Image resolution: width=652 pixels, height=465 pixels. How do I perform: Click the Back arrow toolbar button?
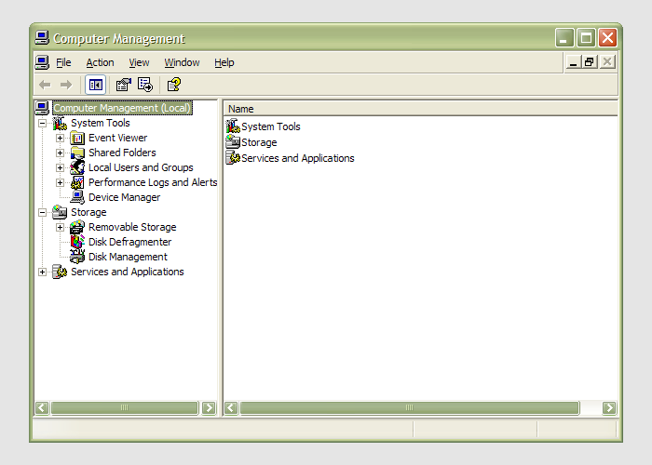[x=45, y=86]
